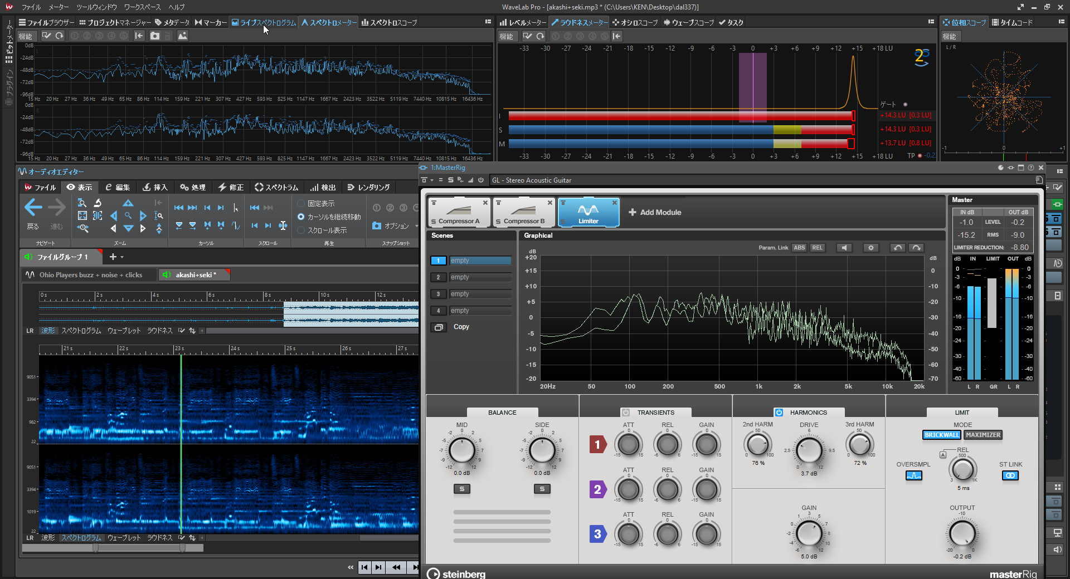Screen dimensions: 1070x579
Task: Open loudness meter panel options menu icon
Action: [x=931, y=22]
